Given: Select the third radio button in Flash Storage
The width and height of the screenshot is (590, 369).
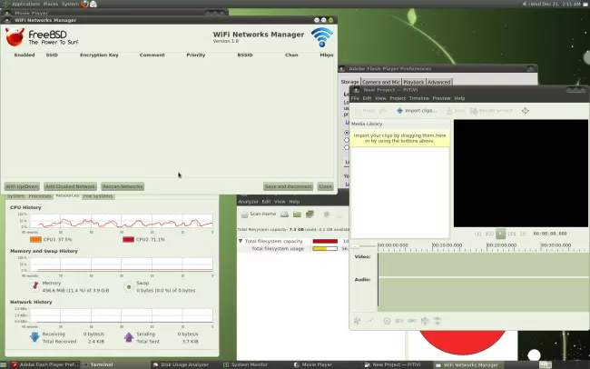Looking at the screenshot, I should pyautogui.click(x=347, y=146).
